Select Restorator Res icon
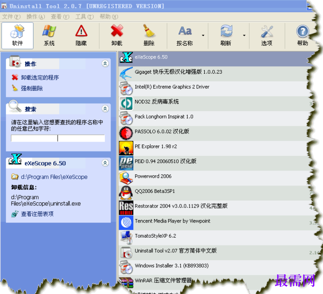The height and width of the screenshot is (294, 323). point(126,207)
